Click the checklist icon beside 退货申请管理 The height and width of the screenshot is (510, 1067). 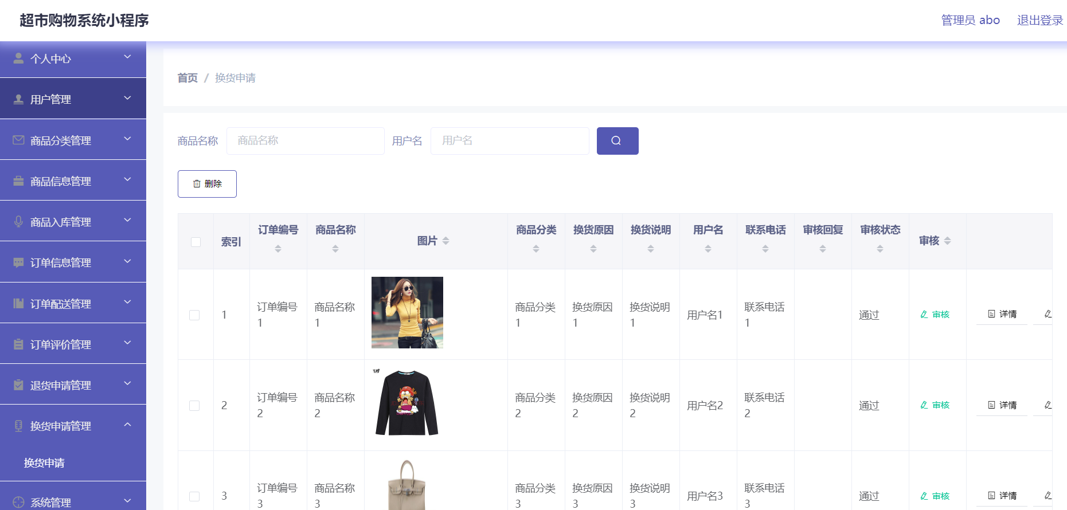tap(18, 385)
